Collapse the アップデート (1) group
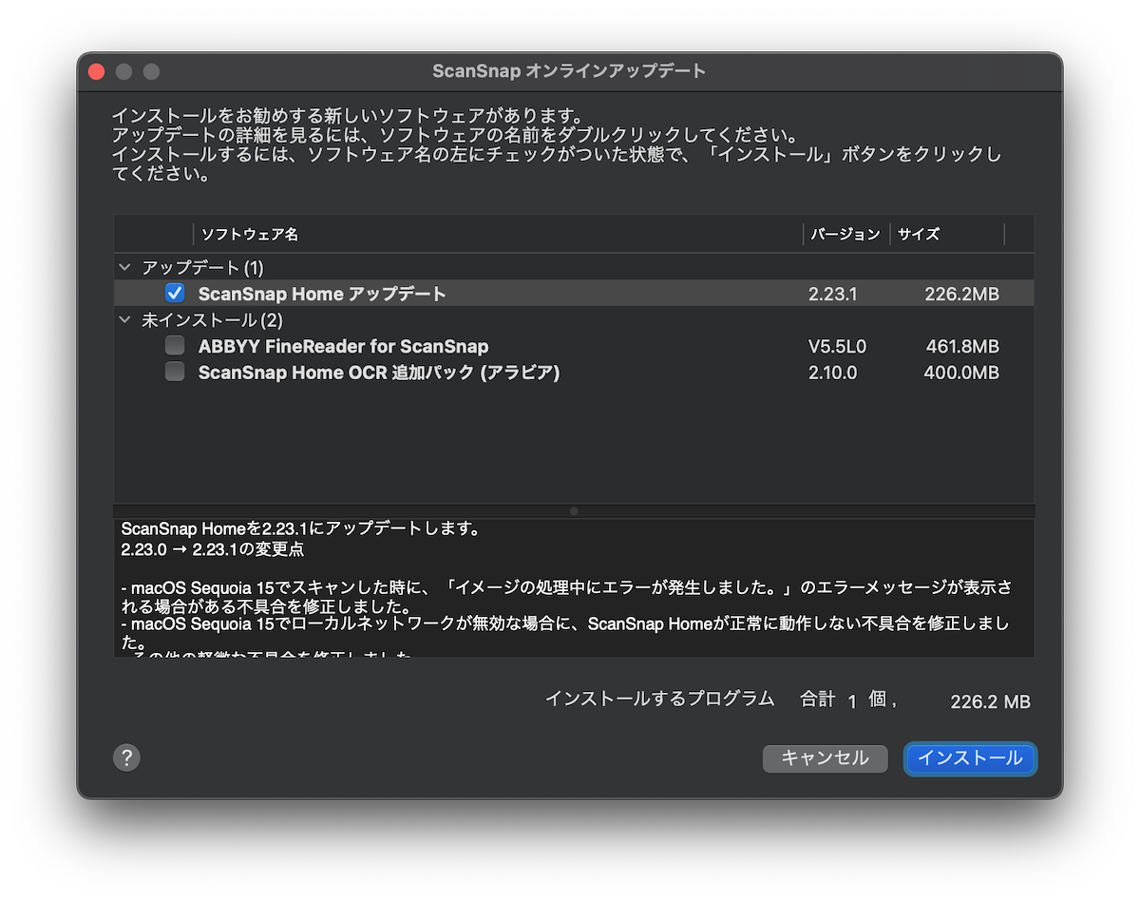The height and width of the screenshot is (901, 1140). coord(125,268)
